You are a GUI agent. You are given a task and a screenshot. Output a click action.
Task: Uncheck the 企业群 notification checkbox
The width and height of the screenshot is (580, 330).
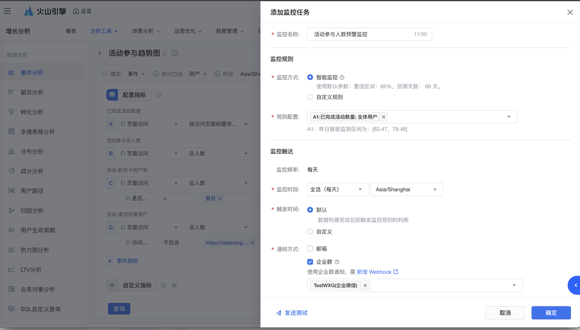(x=310, y=262)
